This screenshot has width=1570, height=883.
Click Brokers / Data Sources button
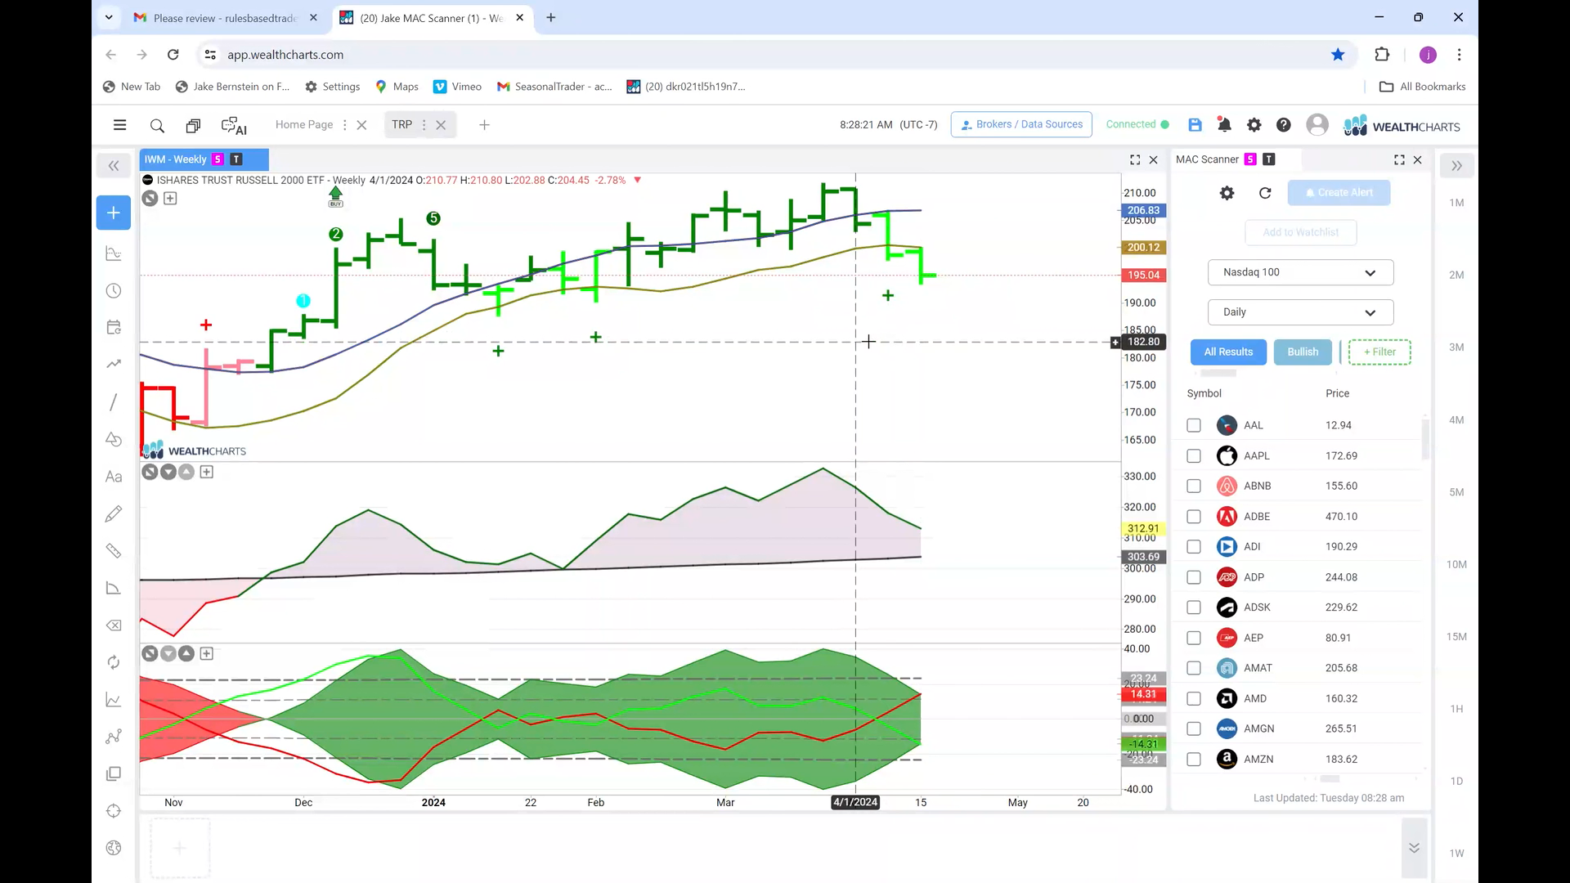tap(1021, 125)
